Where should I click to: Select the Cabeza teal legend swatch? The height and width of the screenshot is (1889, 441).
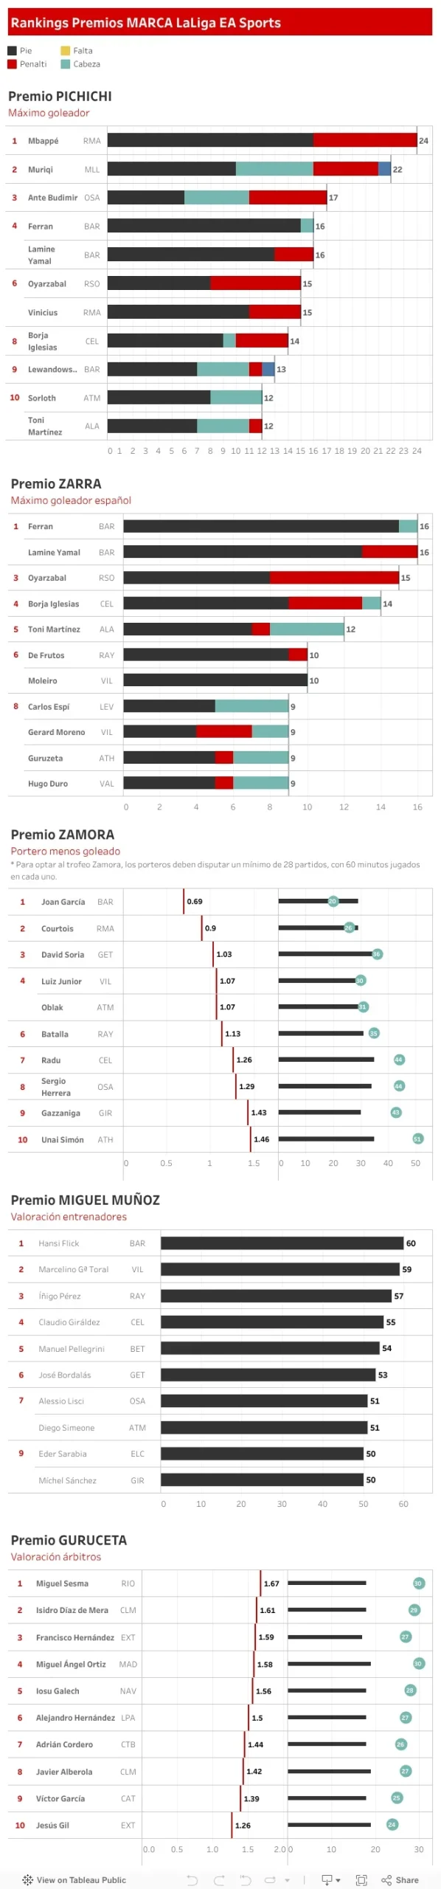[66, 64]
